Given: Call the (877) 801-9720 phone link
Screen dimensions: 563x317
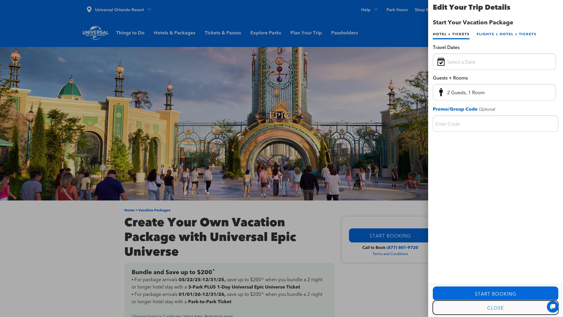Looking at the screenshot, I should point(402,247).
